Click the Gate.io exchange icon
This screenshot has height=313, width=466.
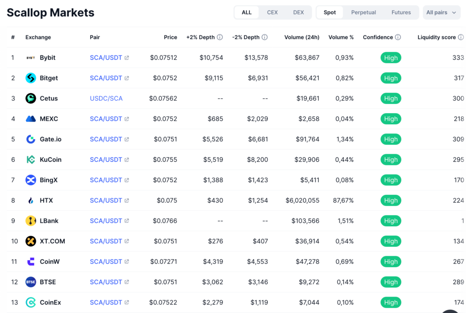point(30,139)
